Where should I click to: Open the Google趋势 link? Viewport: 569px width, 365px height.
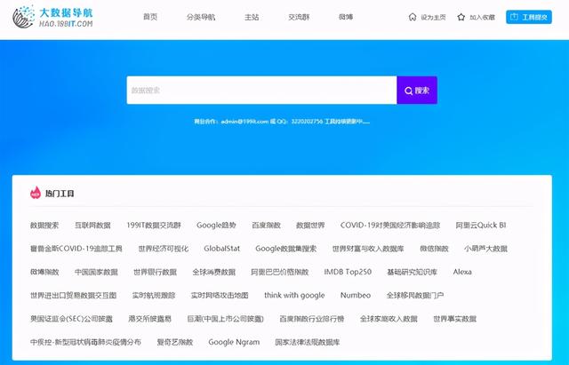pos(216,225)
